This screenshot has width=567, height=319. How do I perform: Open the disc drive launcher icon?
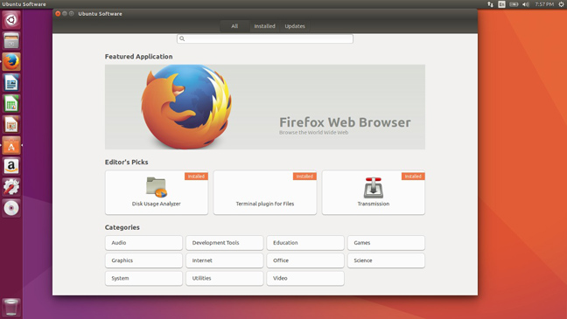pos(11,208)
